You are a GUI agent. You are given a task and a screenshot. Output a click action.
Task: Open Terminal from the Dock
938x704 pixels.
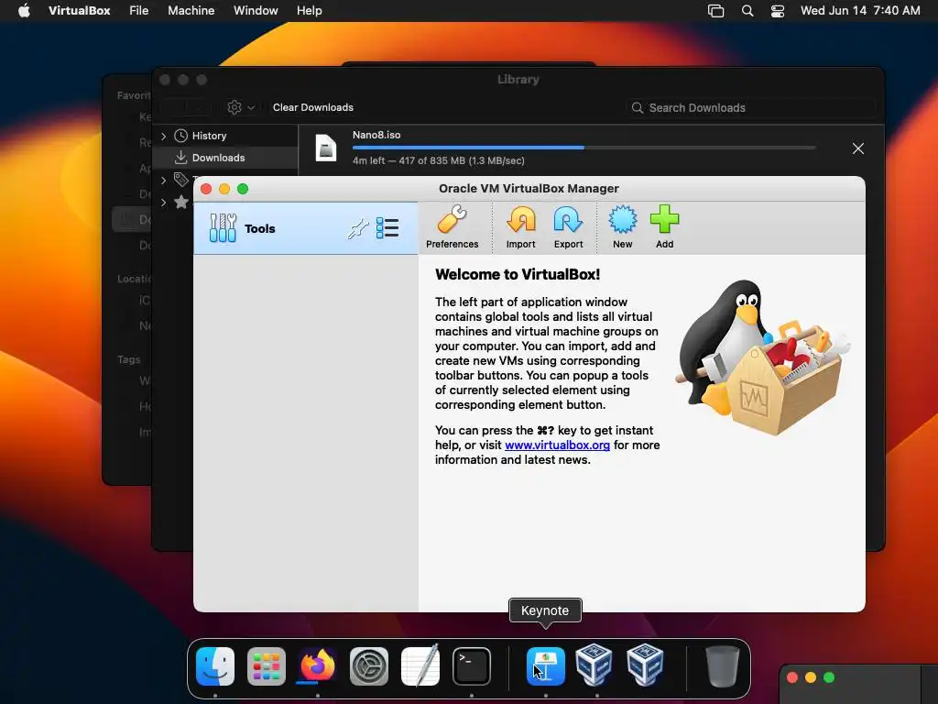pyautogui.click(x=472, y=666)
